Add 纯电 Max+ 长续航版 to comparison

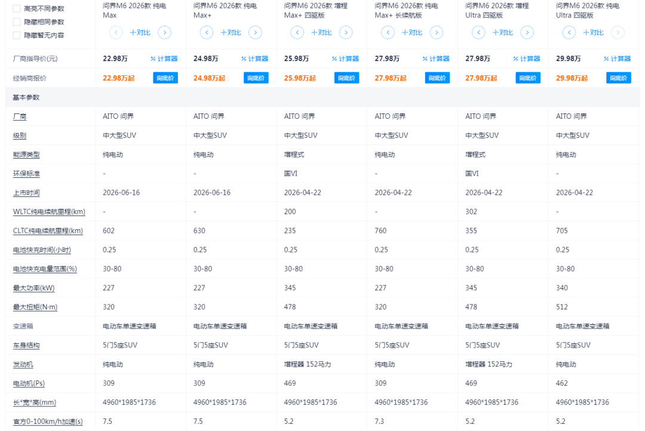(412, 32)
